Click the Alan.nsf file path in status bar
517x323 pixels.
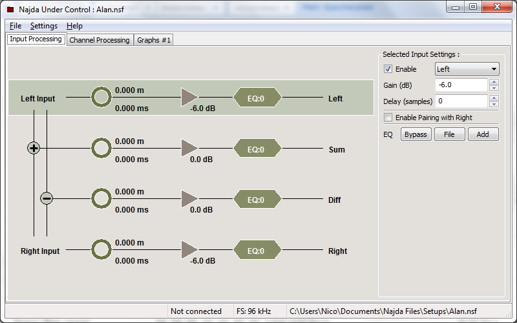(383, 311)
